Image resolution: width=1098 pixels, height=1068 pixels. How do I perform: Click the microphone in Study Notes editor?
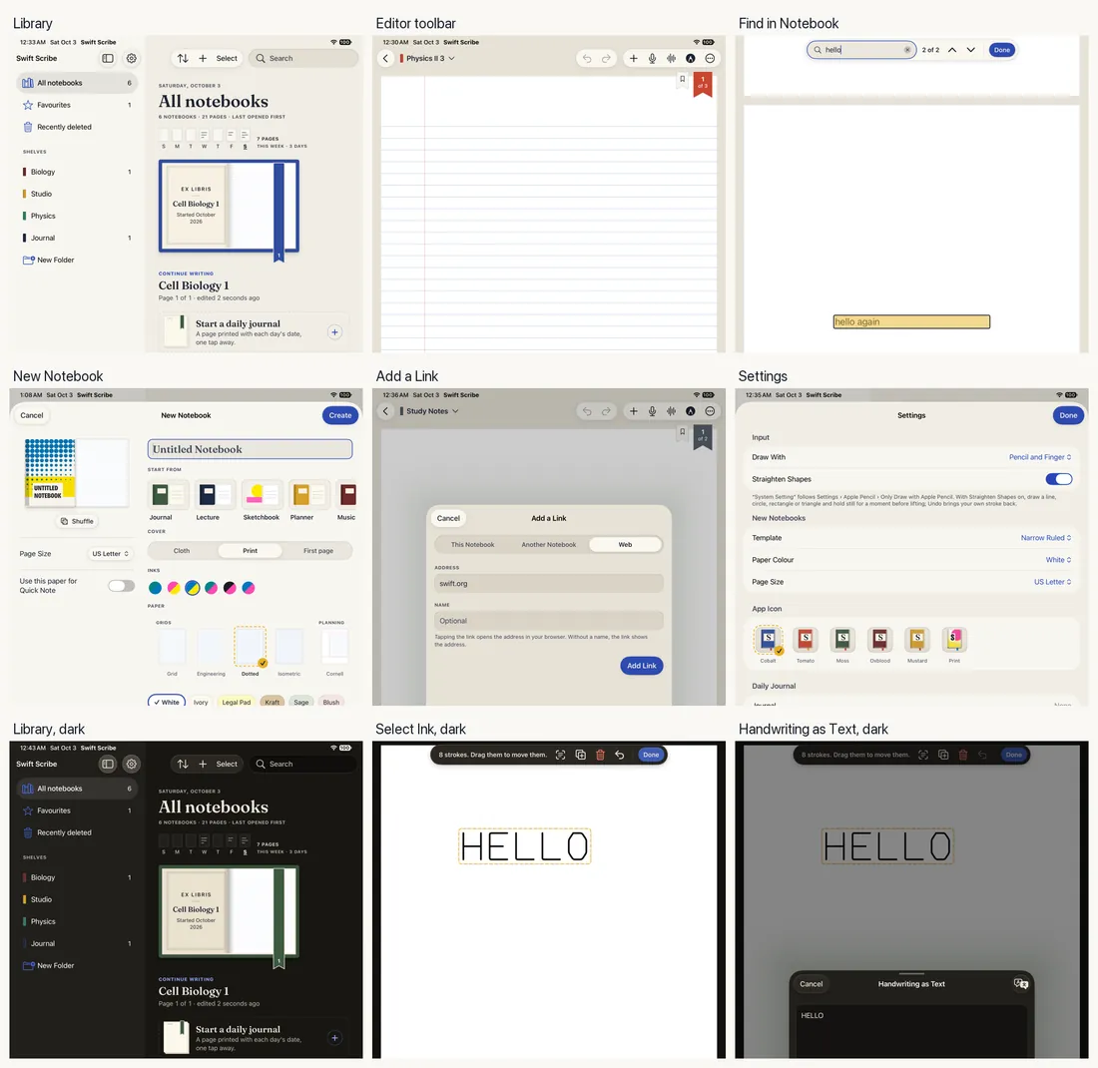(x=652, y=411)
